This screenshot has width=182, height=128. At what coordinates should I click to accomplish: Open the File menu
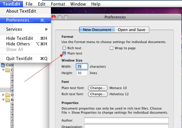tap(29, 4)
